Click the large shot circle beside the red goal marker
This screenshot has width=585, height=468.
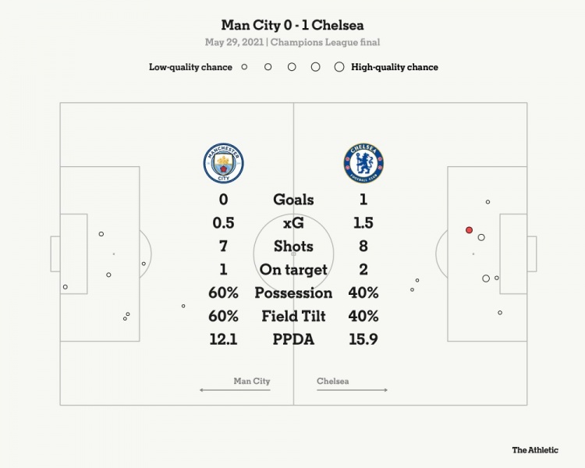(481, 237)
